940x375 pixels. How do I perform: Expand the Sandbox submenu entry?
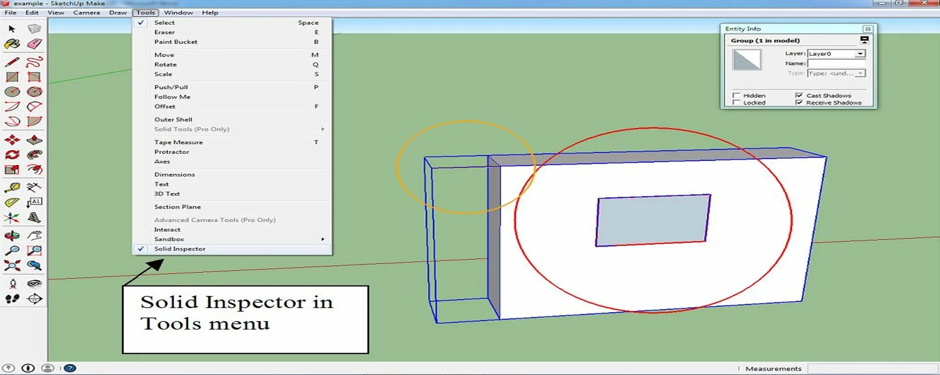coord(232,239)
